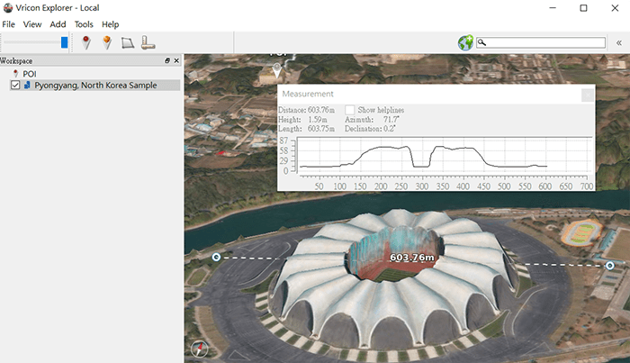The width and height of the screenshot is (630, 363).
Task: Activate the polygon area tool
Action: point(128,42)
